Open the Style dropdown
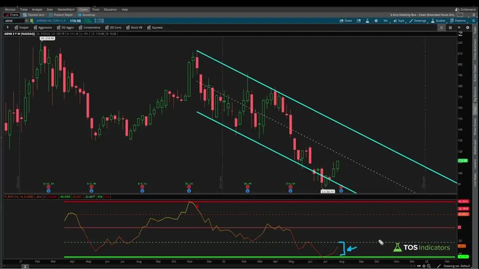The image size is (479, 269). coord(399,21)
